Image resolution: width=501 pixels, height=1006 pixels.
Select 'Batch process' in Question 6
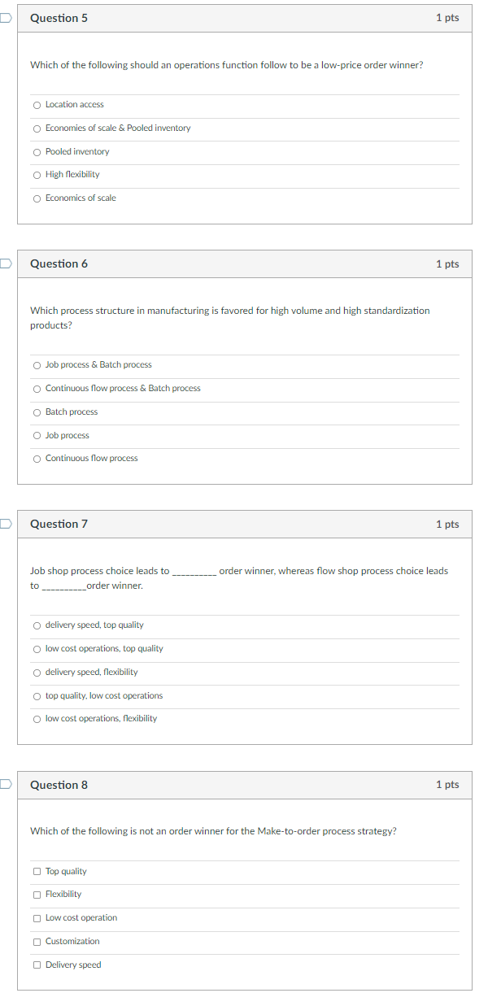(x=37, y=412)
